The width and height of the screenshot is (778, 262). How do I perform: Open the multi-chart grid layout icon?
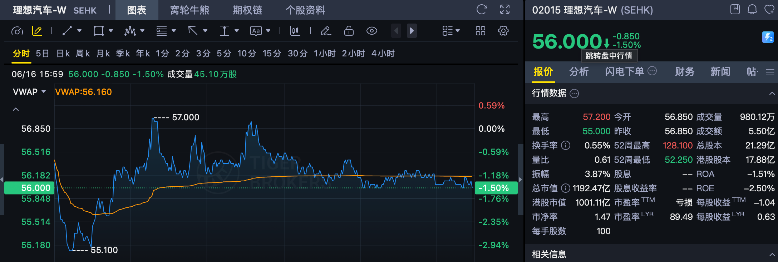(x=481, y=31)
